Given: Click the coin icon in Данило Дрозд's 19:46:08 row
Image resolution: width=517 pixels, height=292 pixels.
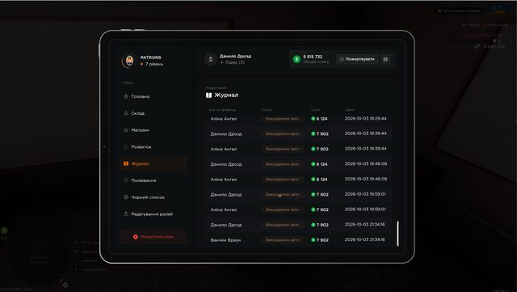Looking at the screenshot, I should (313, 164).
